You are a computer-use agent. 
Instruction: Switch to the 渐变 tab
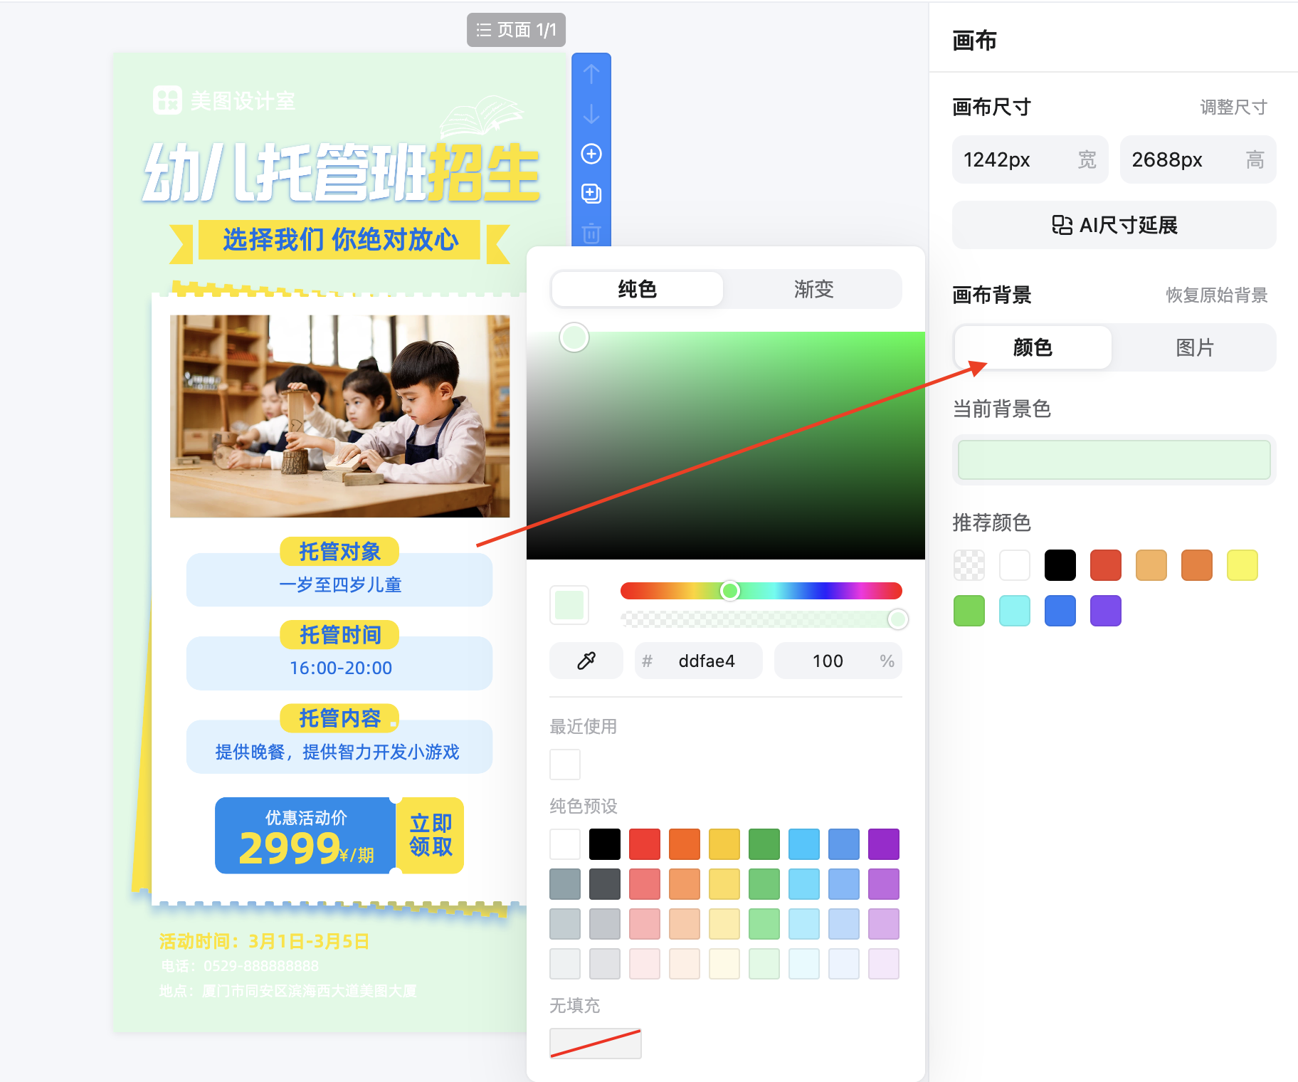tap(812, 289)
